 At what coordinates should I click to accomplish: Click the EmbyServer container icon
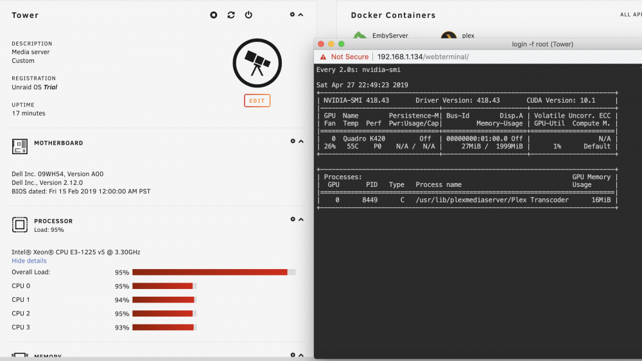[360, 35]
